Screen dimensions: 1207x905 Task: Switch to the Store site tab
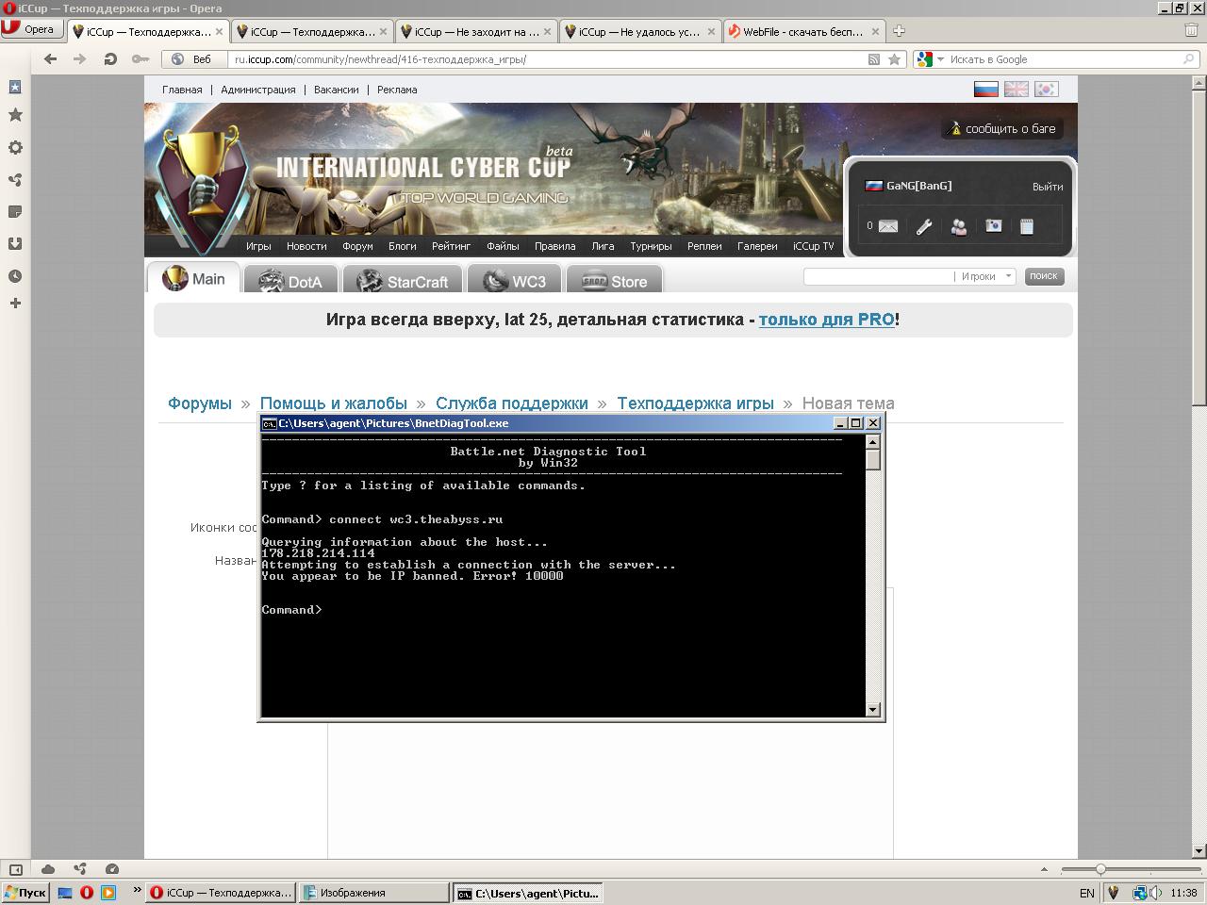click(614, 281)
